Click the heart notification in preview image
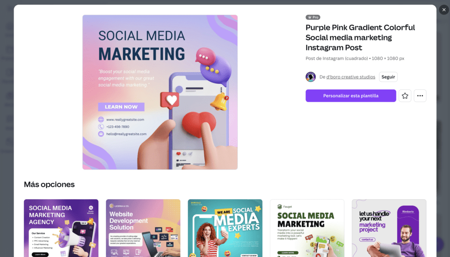Image resolution: width=450 pixels, height=257 pixels. click(170, 100)
